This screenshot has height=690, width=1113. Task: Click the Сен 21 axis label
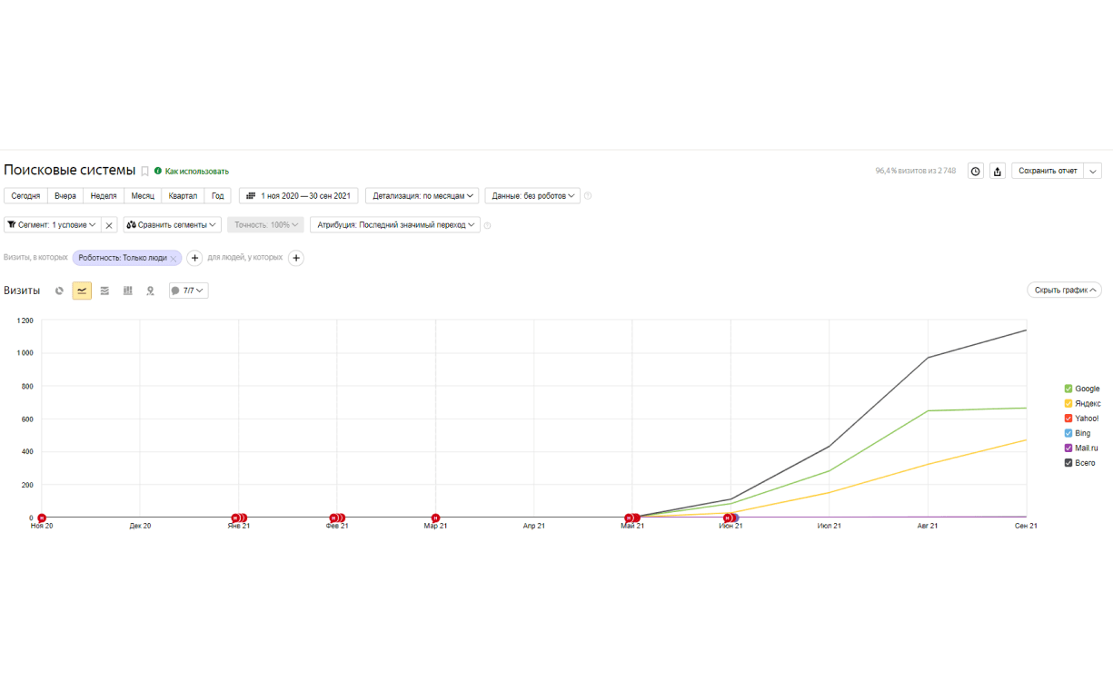pyautogui.click(x=1026, y=526)
